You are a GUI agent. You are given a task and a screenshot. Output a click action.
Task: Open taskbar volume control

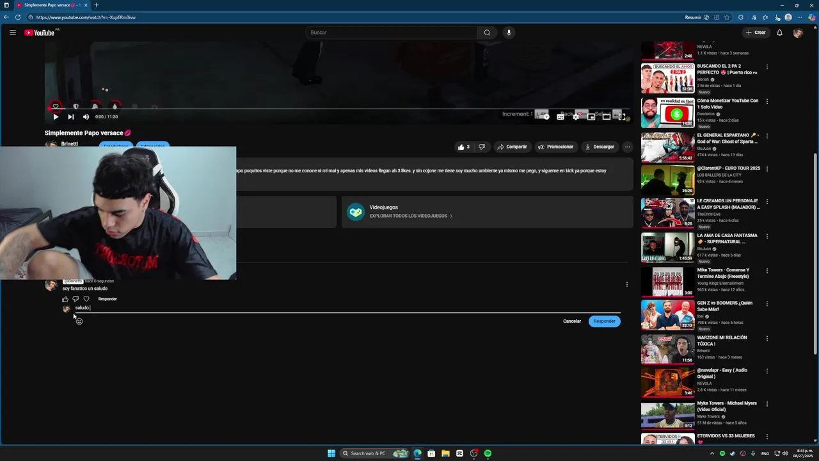[786, 453]
